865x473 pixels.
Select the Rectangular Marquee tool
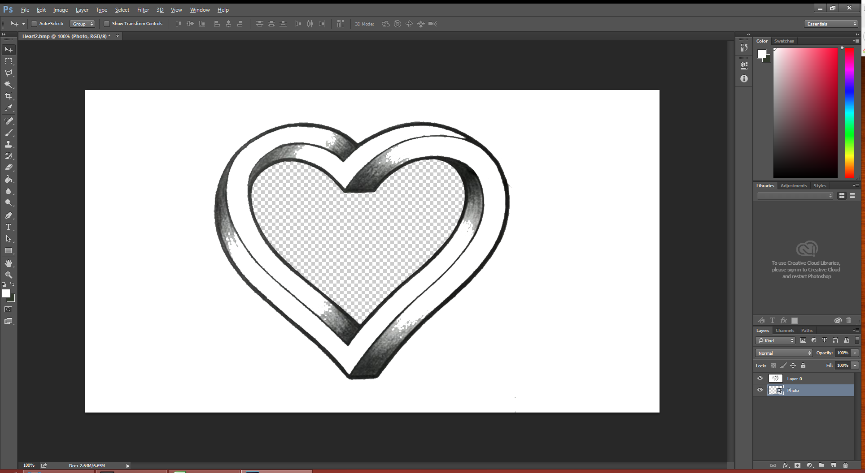coord(9,61)
